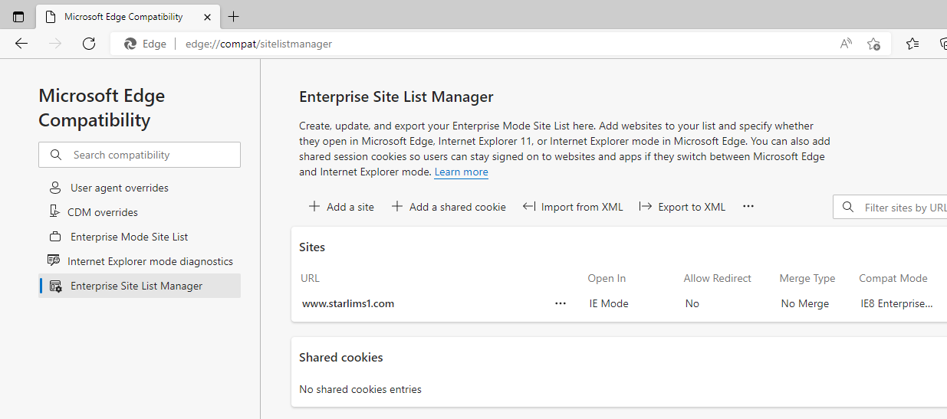Image resolution: width=947 pixels, height=419 pixels.
Task: Click the Shared cookies heading
Action: tap(341, 357)
